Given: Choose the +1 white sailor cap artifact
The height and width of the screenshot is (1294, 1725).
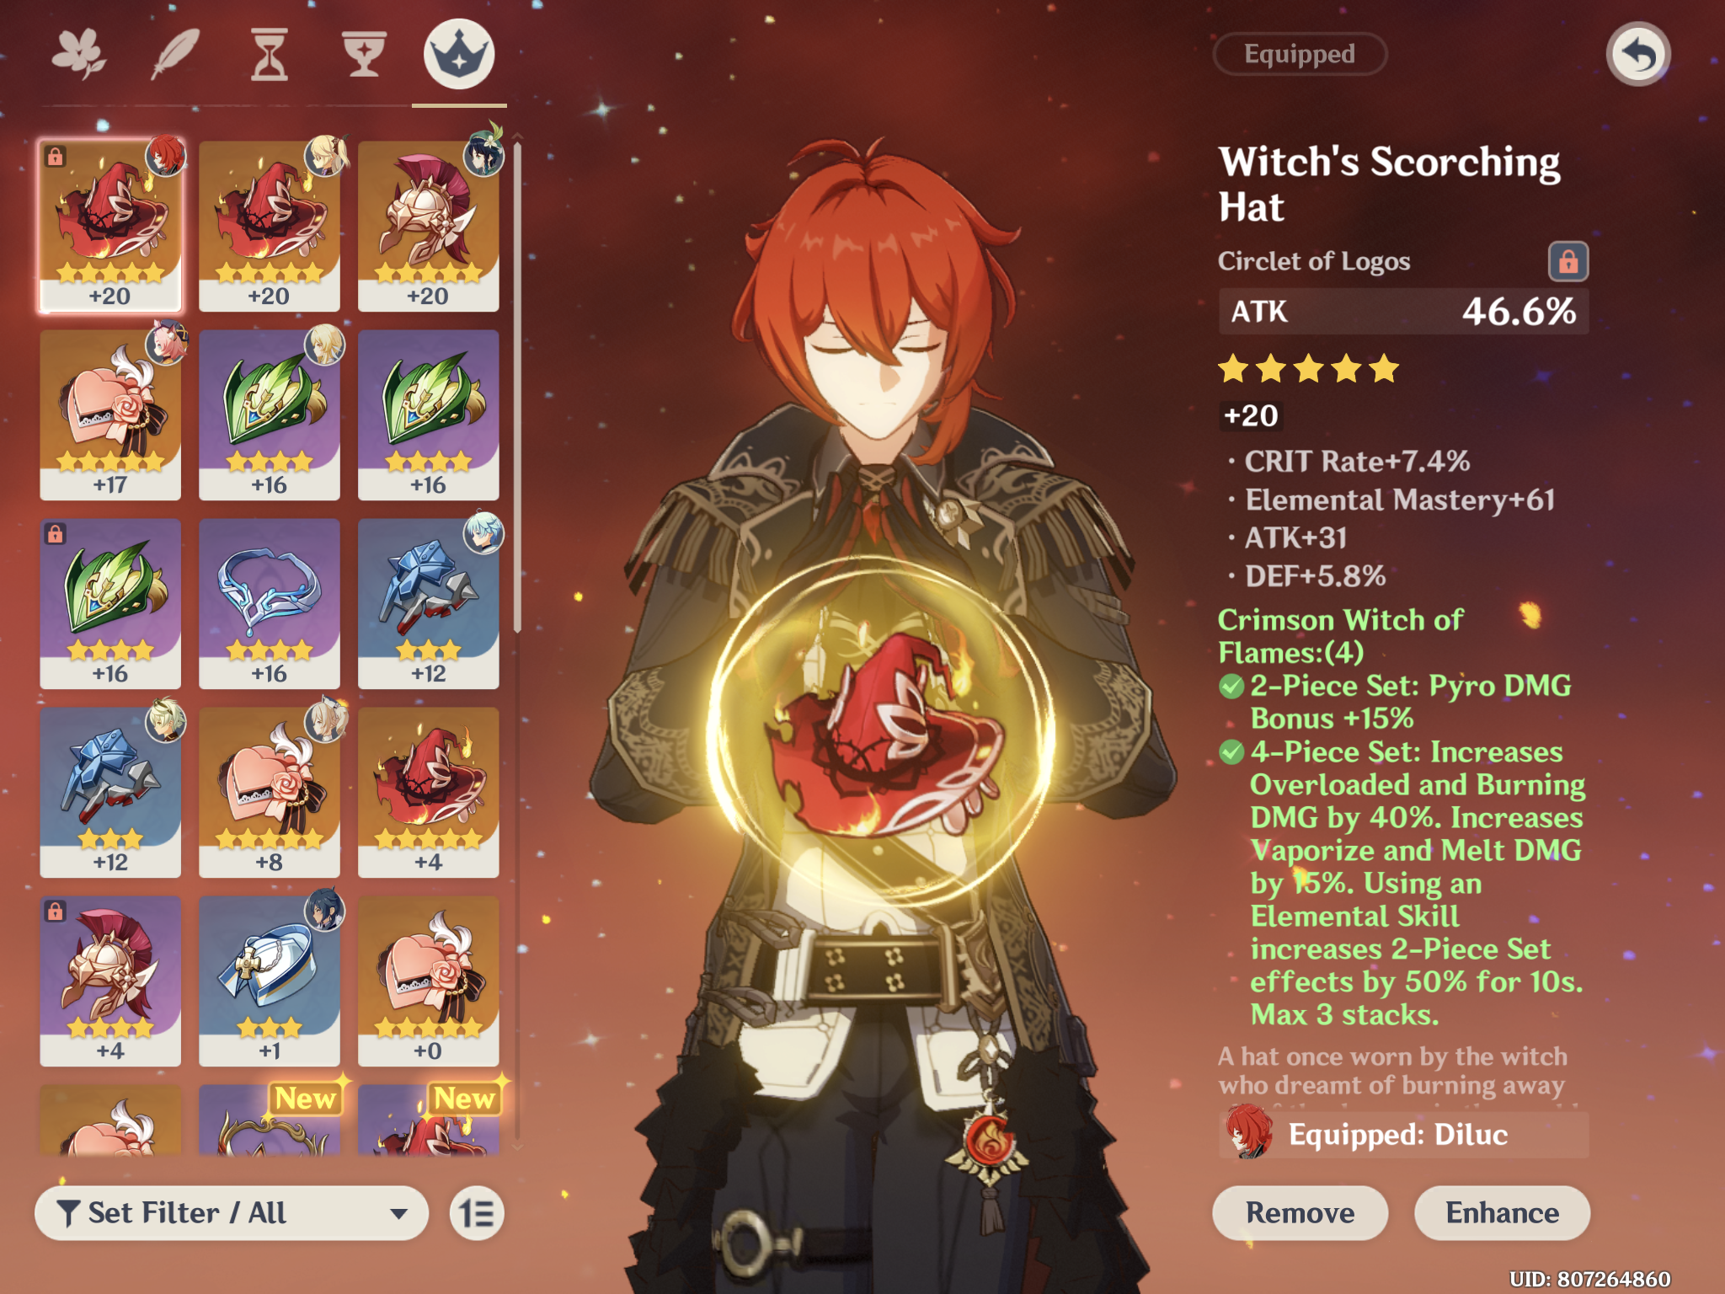Looking at the screenshot, I should (x=270, y=981).
